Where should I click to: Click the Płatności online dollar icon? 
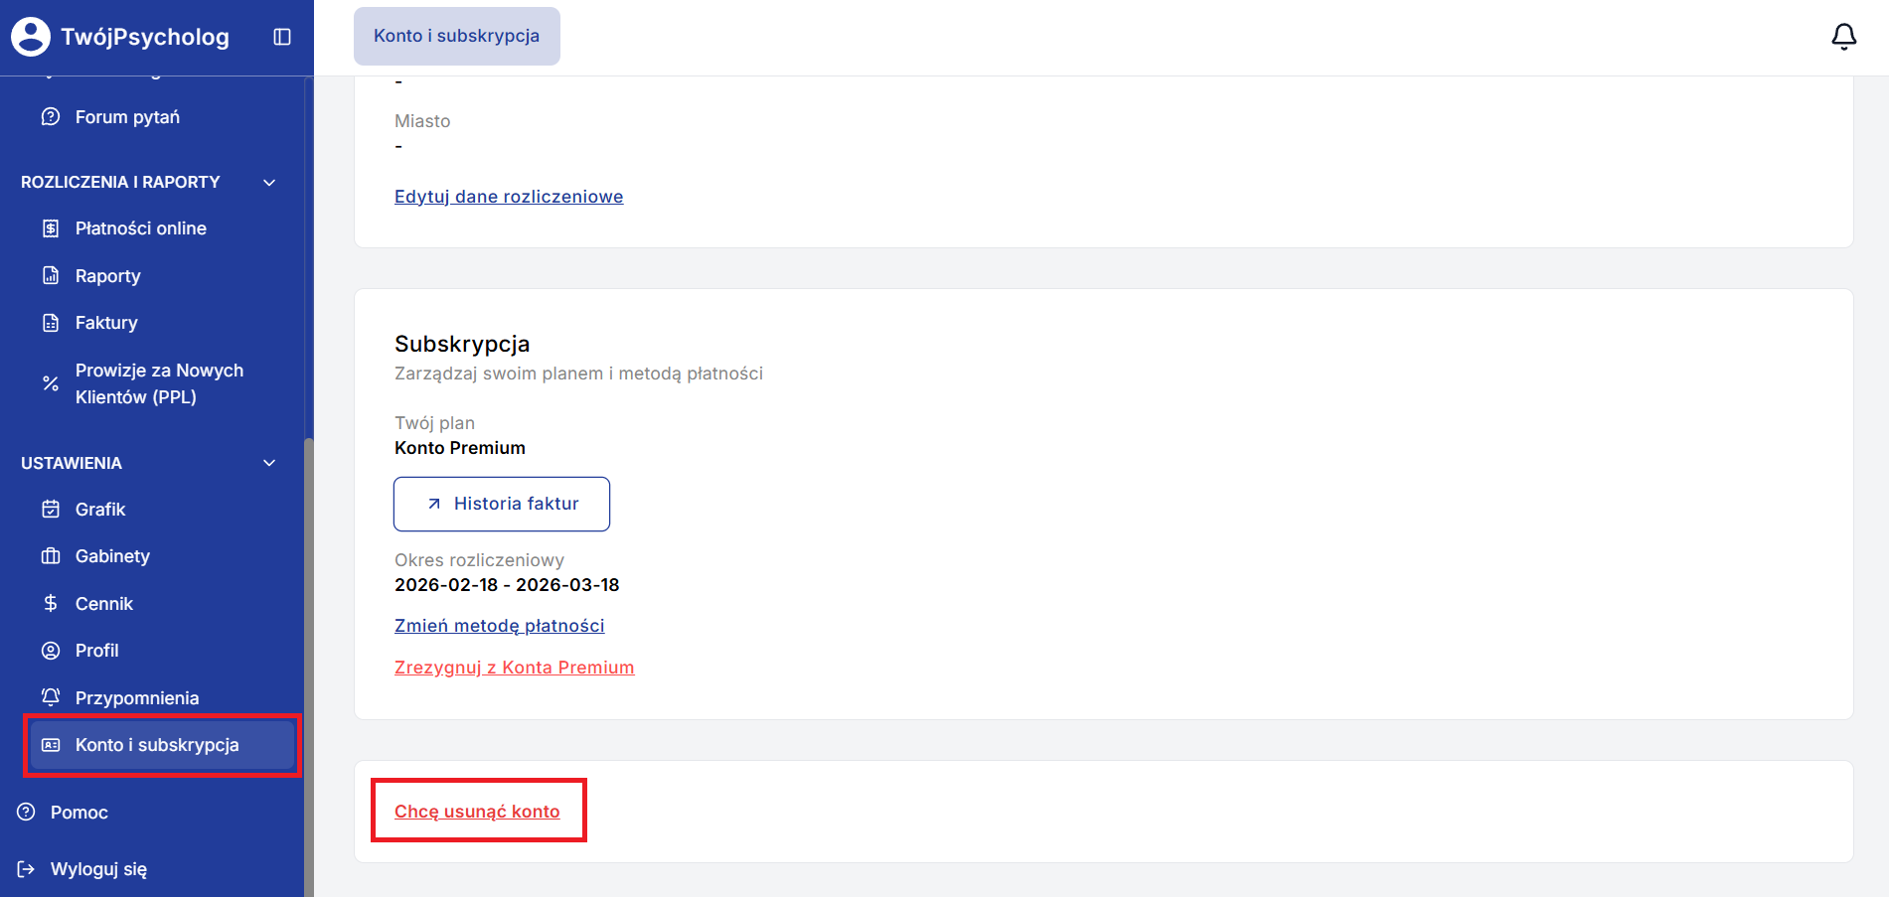tap(51, 228)
